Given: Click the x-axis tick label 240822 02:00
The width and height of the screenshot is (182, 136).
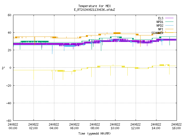Looking at the screenshot, I should (34, 126).
